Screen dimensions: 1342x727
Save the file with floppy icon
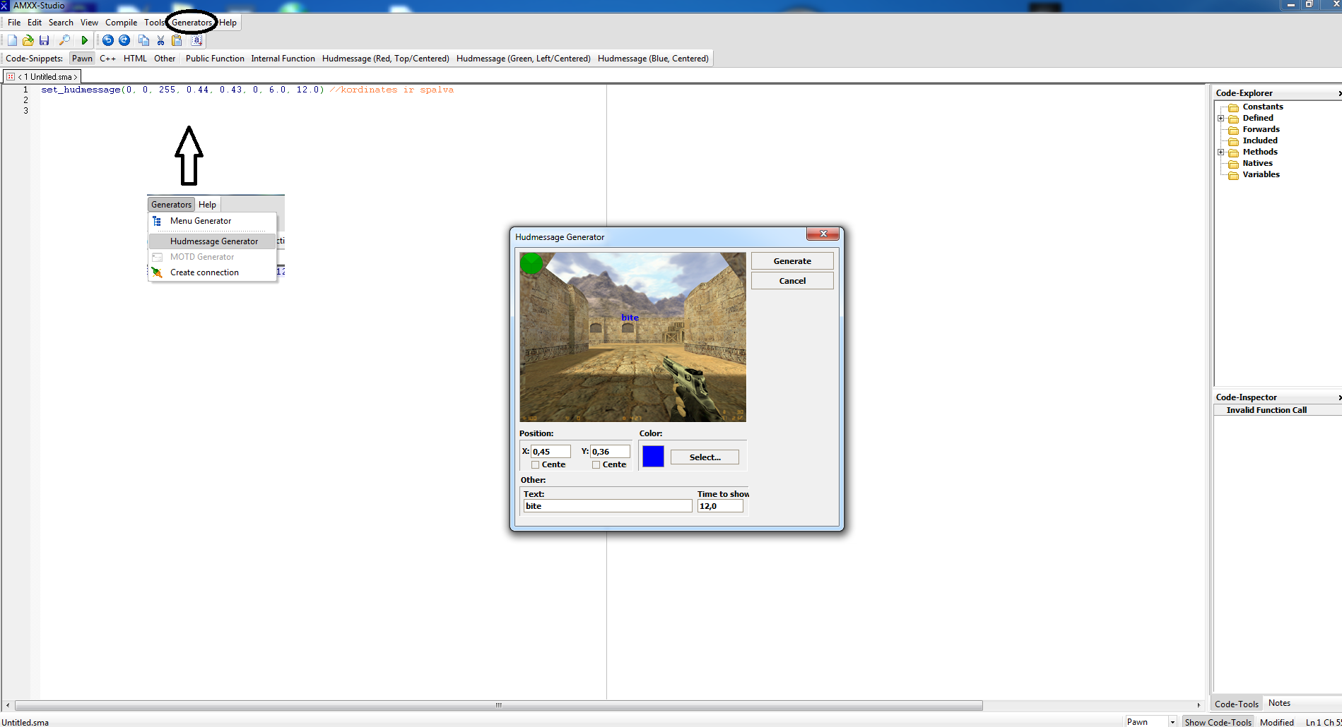point(44,41)
